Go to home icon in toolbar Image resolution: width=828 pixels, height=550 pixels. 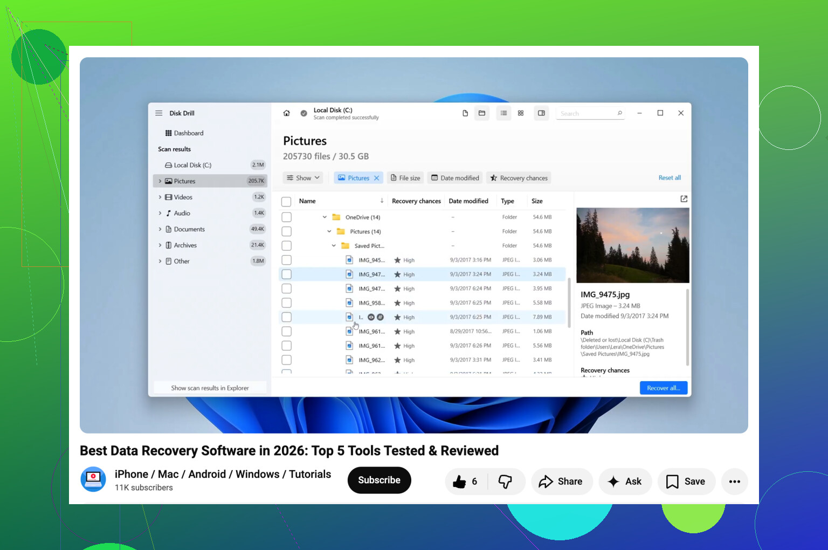[x=287, y=113]
